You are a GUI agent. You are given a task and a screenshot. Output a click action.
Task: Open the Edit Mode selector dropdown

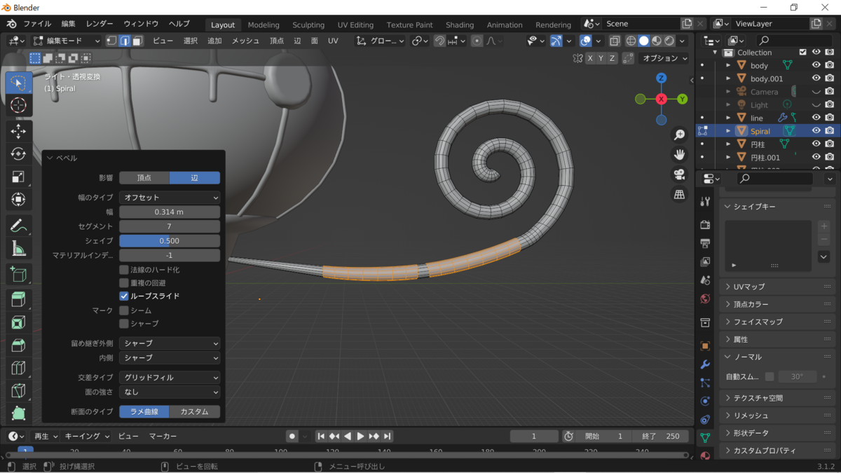(67, 41)
